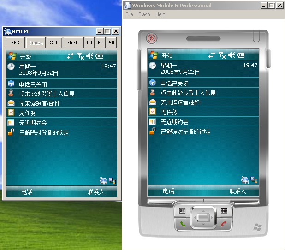The width and height of the screenshot is (285, 250).
Task: Click the calendar icon in the emulator
Action: click(x=152, y=122)
